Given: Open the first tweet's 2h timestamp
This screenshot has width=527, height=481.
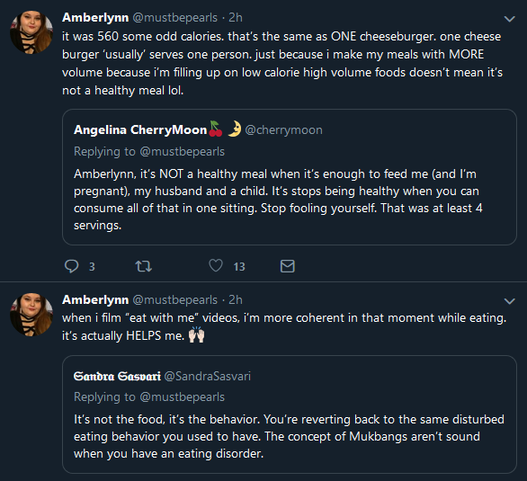Looking at the screenshot, I should [x=236, y=17].
